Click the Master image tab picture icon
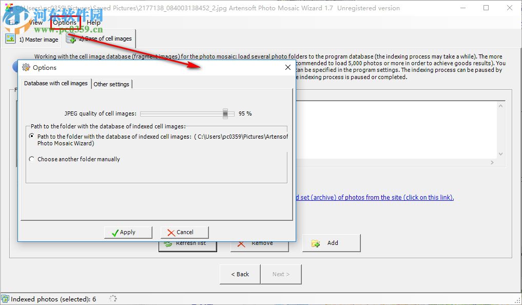The image size is (522, 305). point(10,38)
